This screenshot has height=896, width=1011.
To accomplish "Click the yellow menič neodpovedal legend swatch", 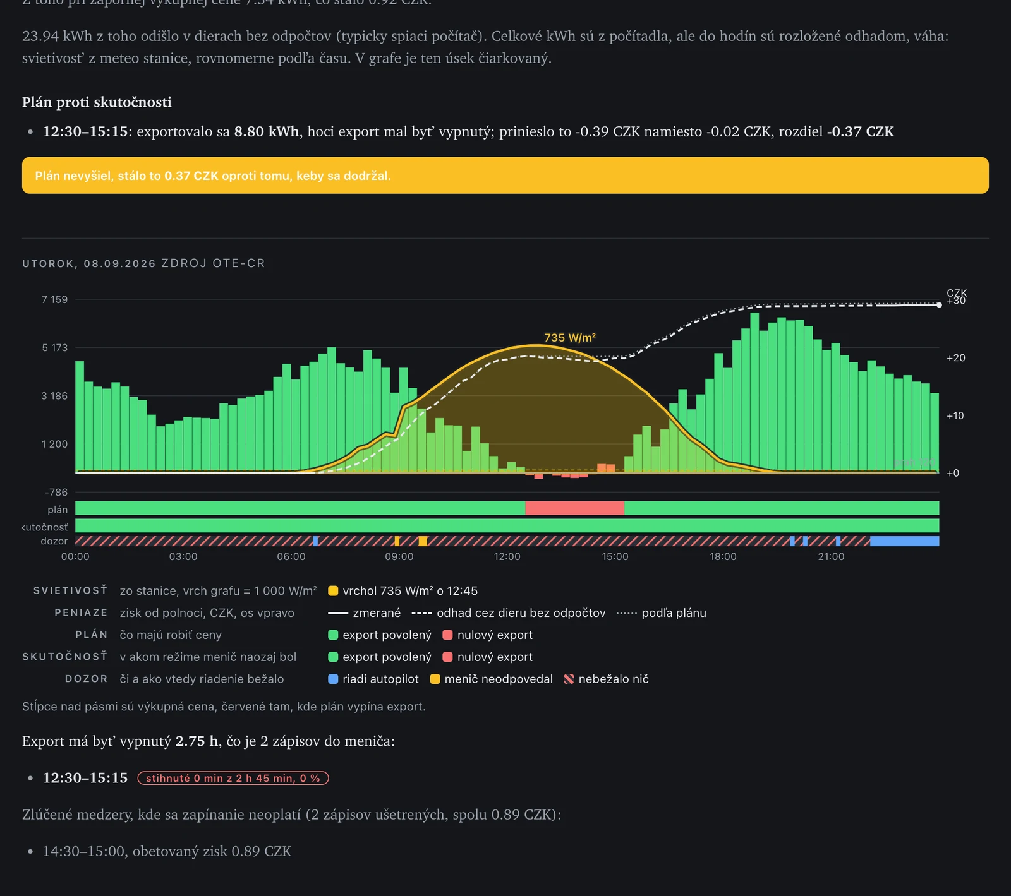I will coord(435,679).
